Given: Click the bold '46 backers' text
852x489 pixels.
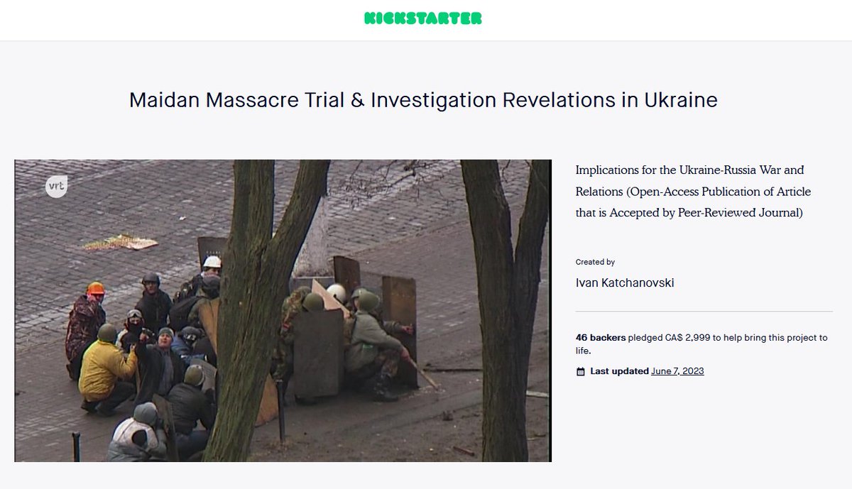Looking at the screenshot, I should click(601, 338).
